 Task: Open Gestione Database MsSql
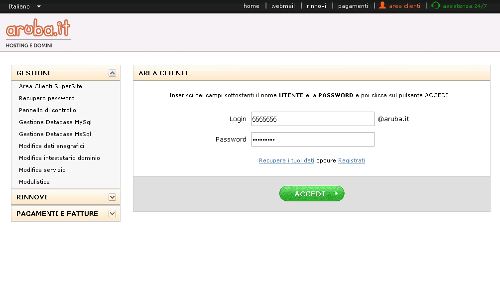tap(55, 134)
